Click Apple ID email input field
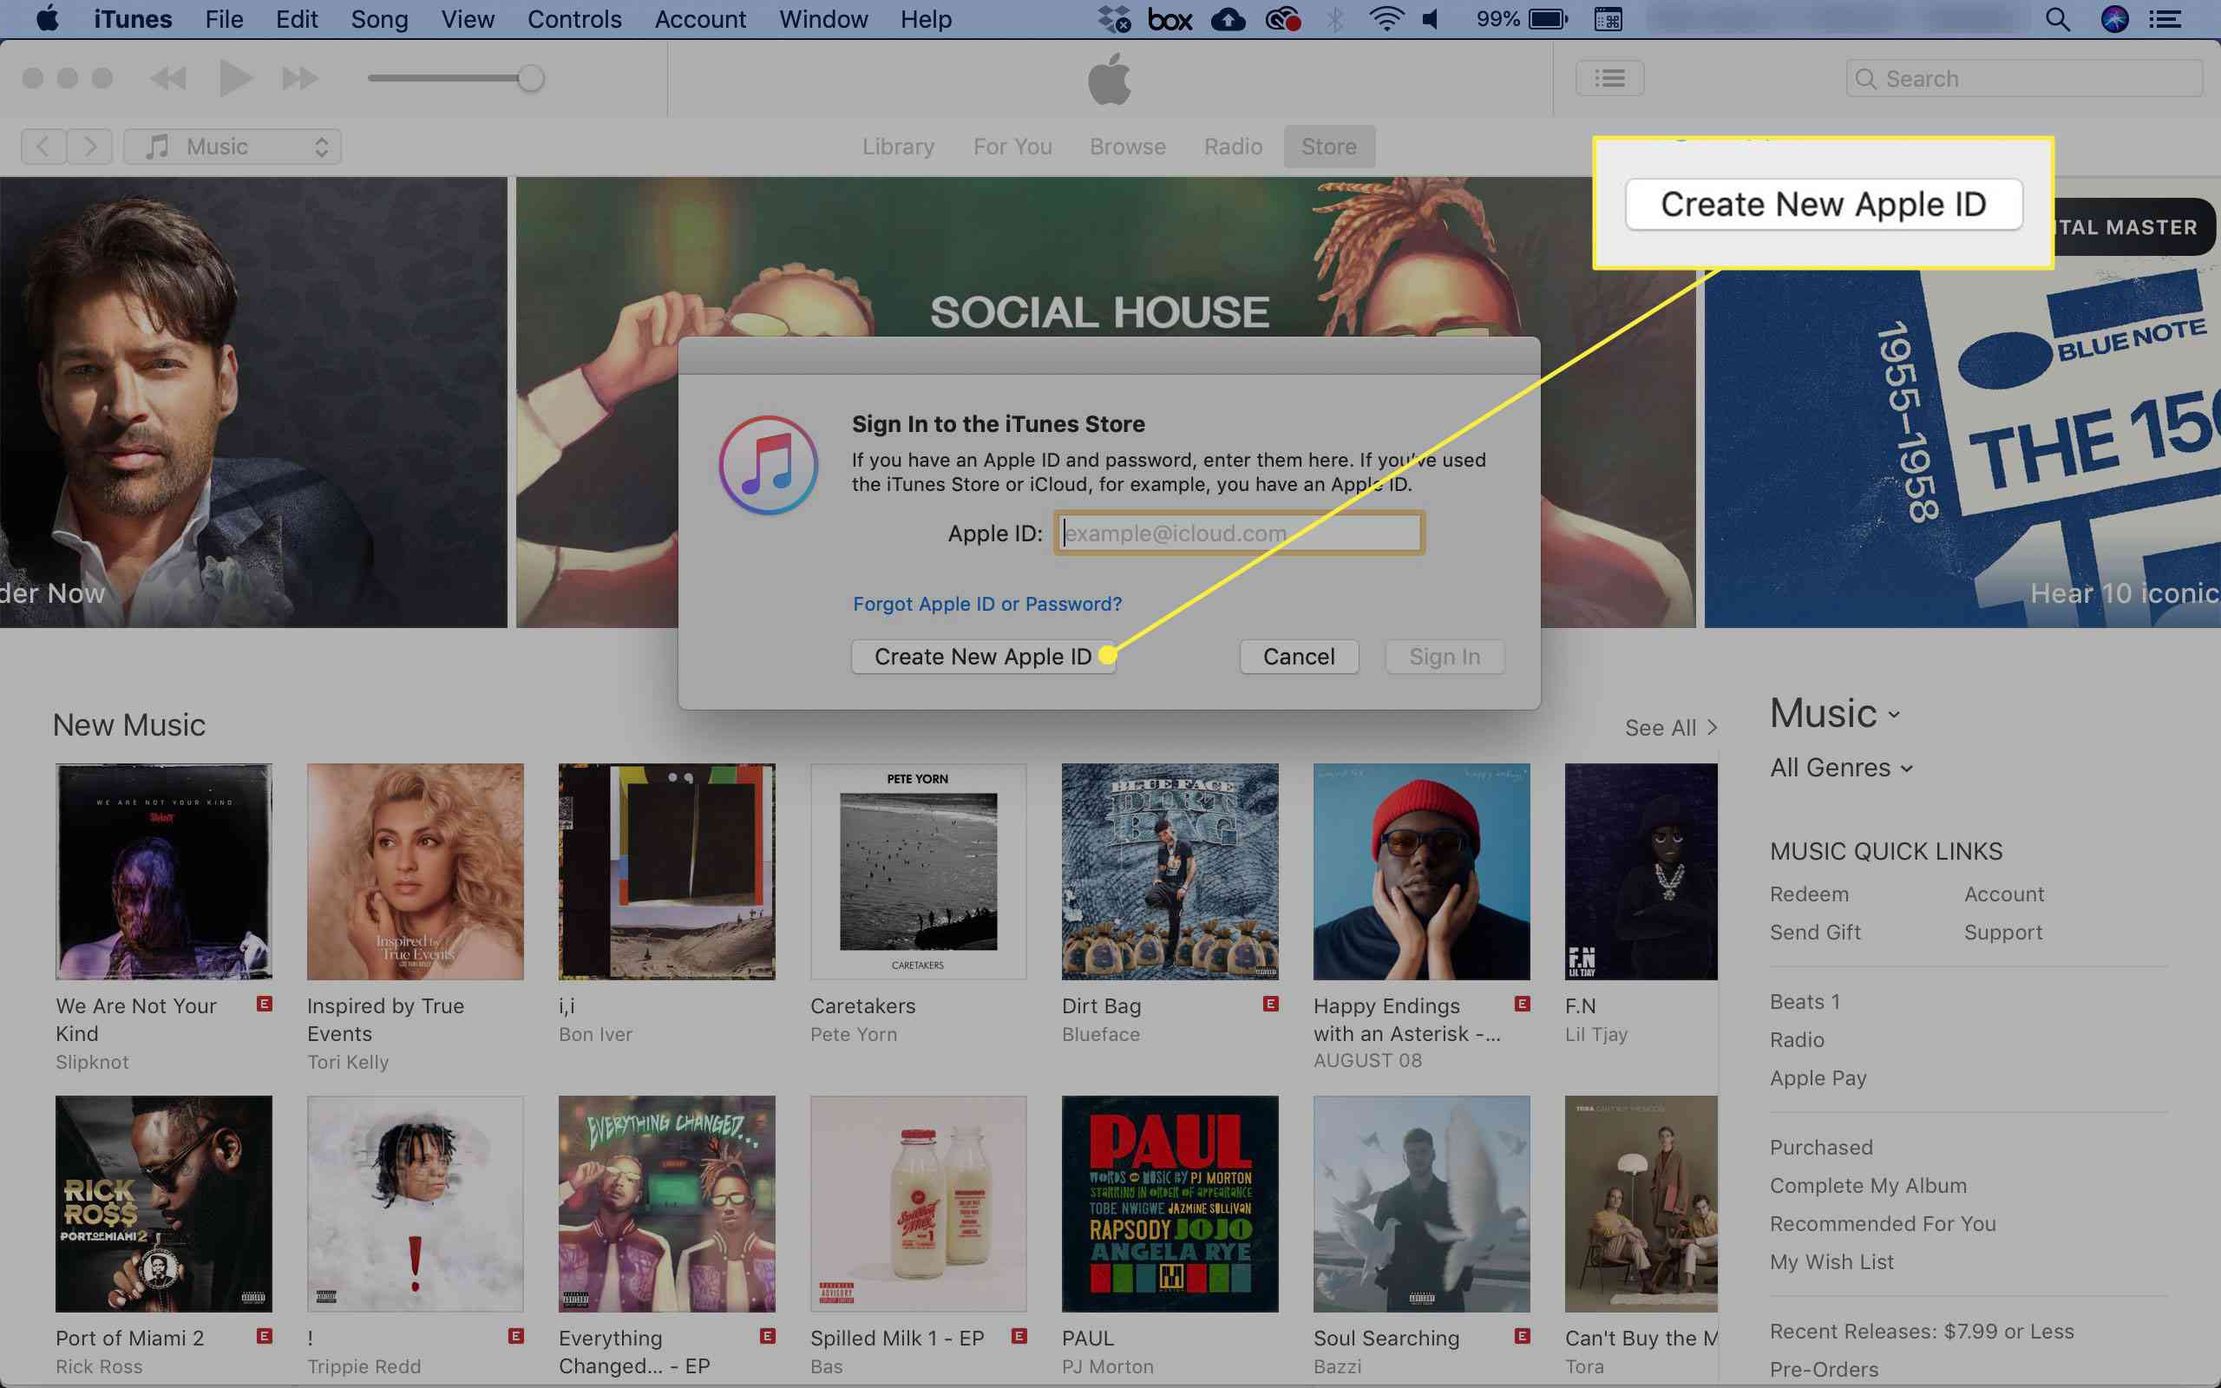 [x=1239, y=533]
